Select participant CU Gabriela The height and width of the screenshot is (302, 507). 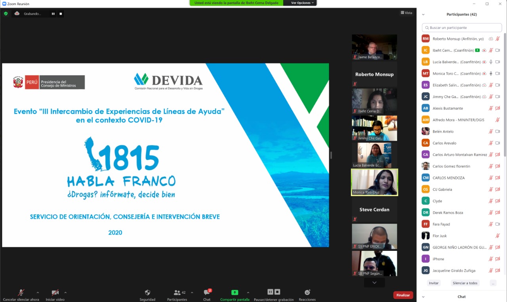coord(462,189)
